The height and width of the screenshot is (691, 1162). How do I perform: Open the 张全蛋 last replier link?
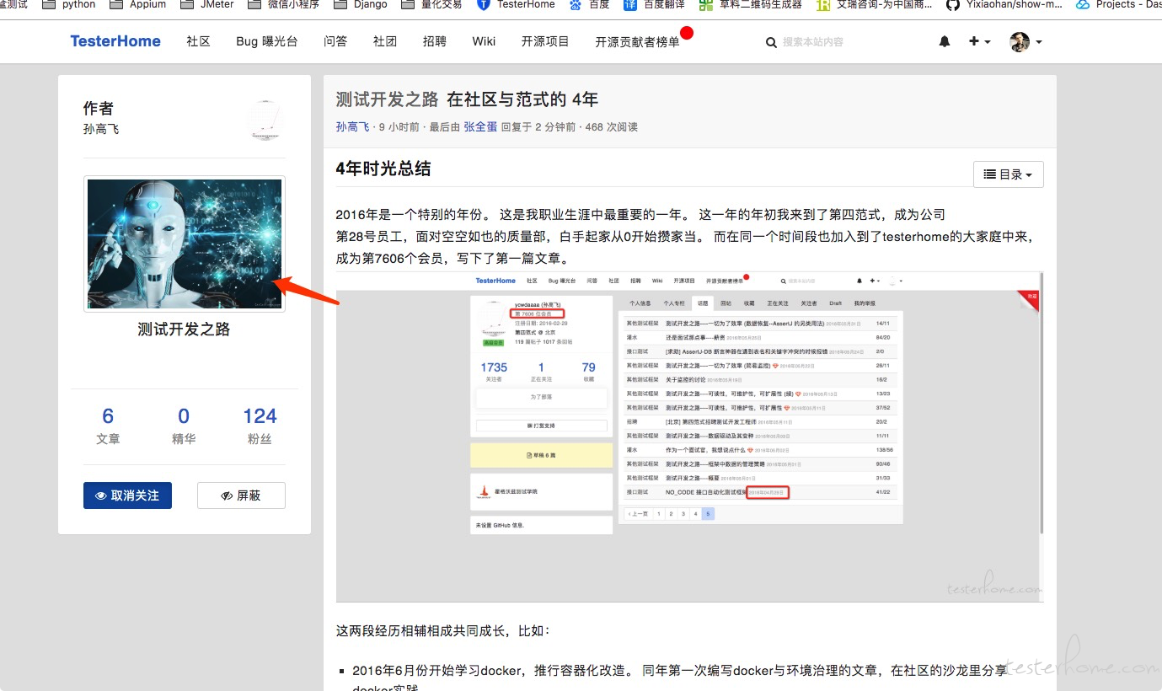[480, 127]
